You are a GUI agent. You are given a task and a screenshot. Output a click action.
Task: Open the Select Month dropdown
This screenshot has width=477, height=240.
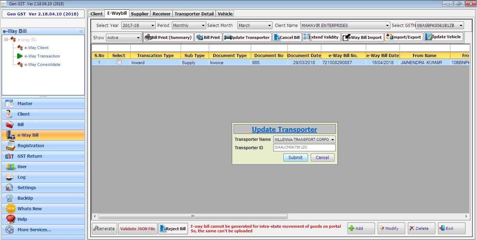[269, 26]
